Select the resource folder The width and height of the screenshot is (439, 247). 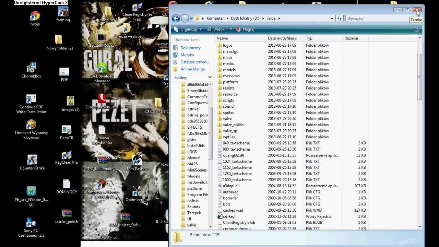point(230,94)
